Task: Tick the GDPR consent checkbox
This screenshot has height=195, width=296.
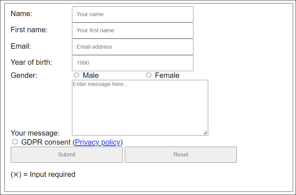Action: [x=15, y=142]
